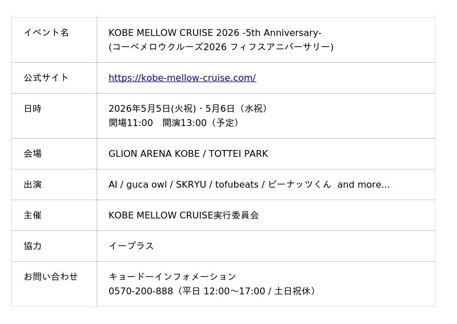Viewport: 457px width, 324px height.
Task: Click the 協力 row label
Action: (33, 246)
